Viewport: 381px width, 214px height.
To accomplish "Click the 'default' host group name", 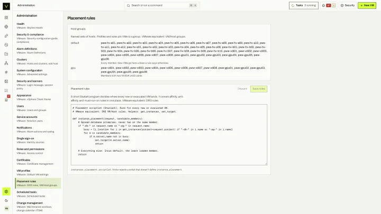I will [x=75, y=43].
